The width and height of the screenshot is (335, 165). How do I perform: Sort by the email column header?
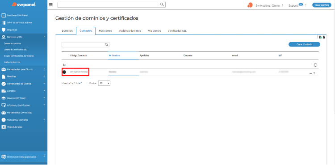click(x=235, y=55)
